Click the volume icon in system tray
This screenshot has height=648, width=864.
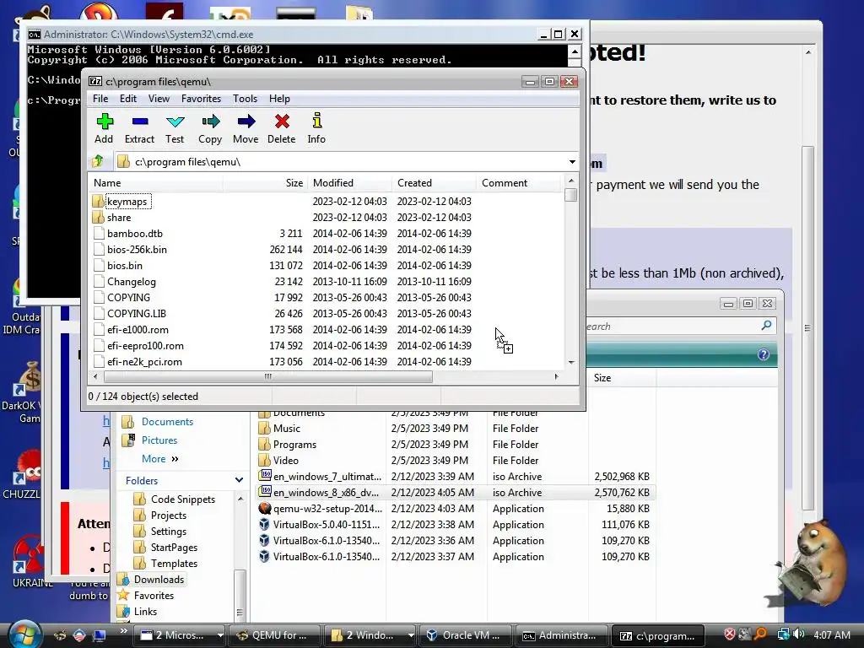[798, 634]
